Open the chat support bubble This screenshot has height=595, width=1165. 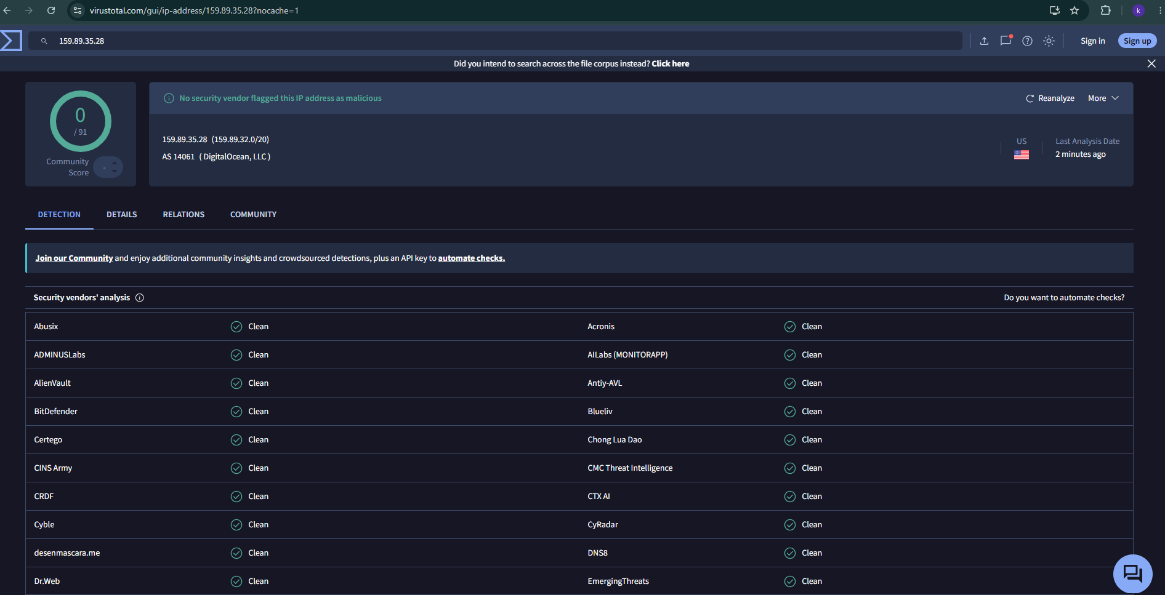pyautogui.click(x=1133, y=574)
